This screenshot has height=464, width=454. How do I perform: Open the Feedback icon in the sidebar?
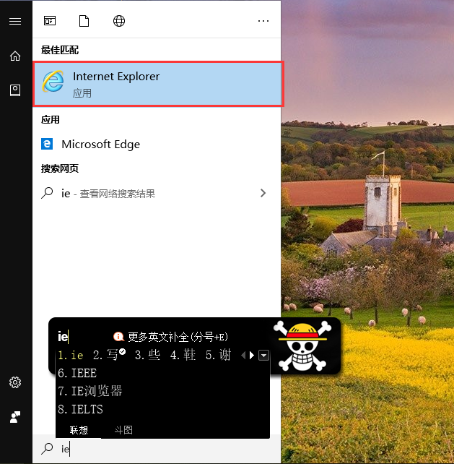tap(15, 417)
